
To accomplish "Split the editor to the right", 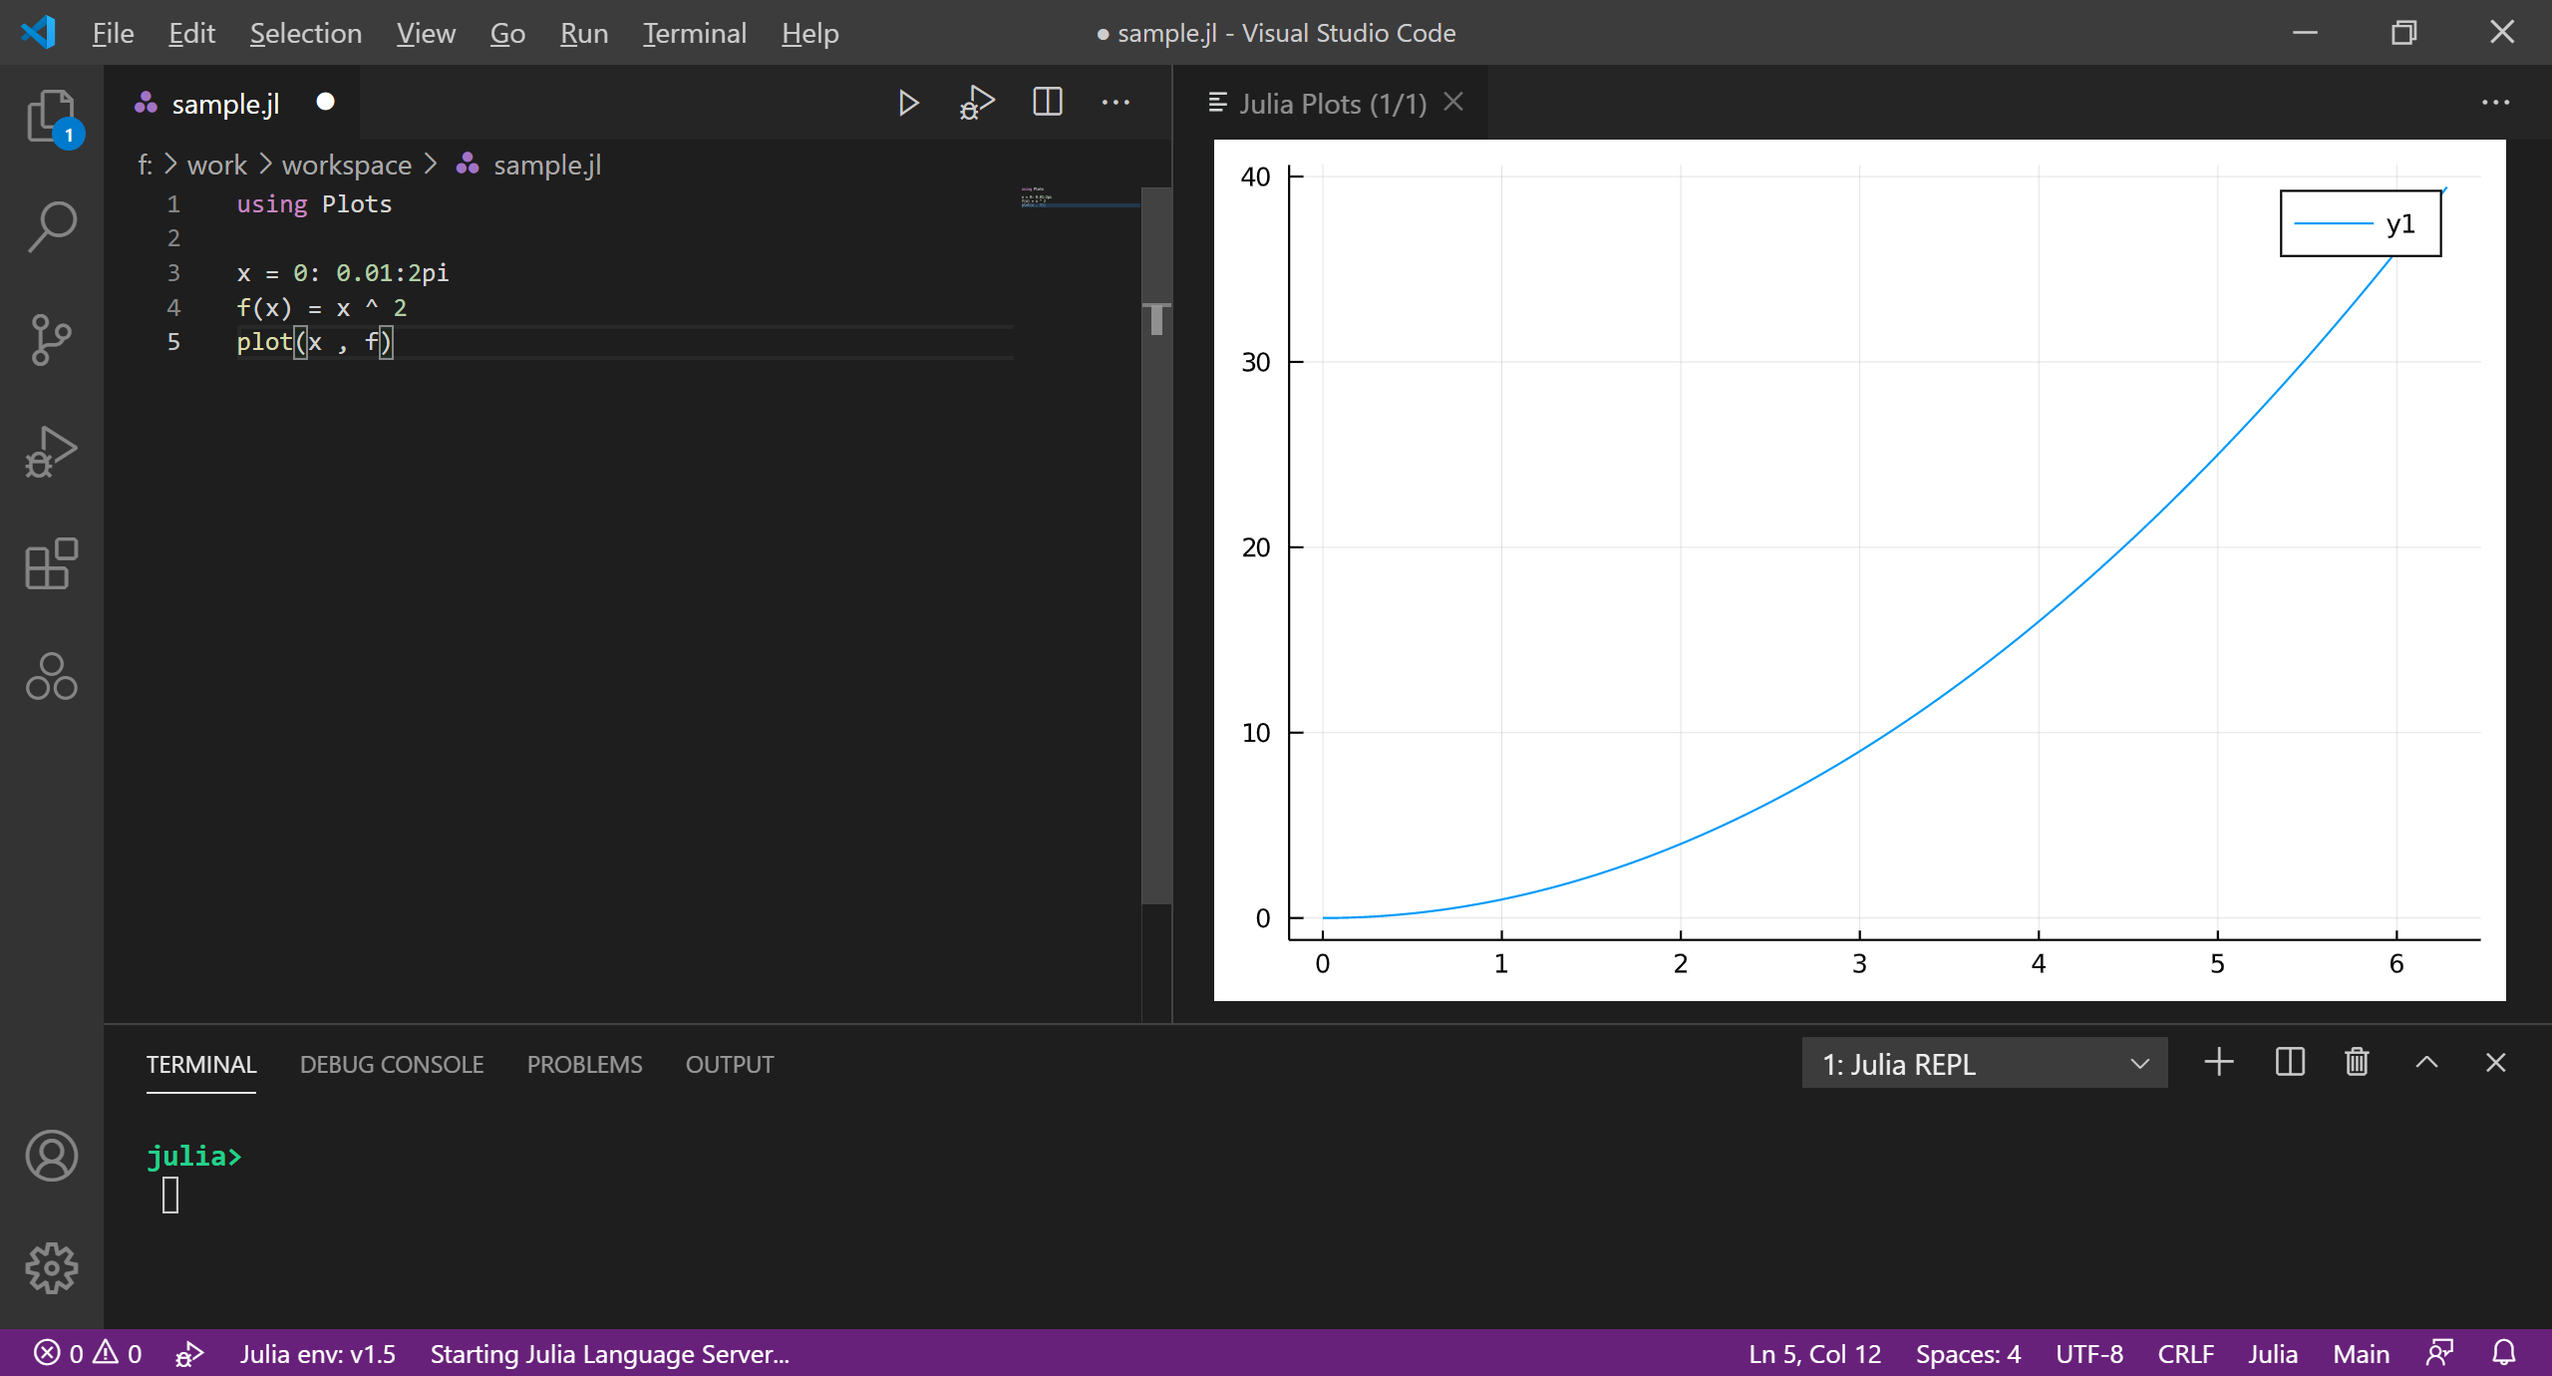I will (x=1047, y=103).
